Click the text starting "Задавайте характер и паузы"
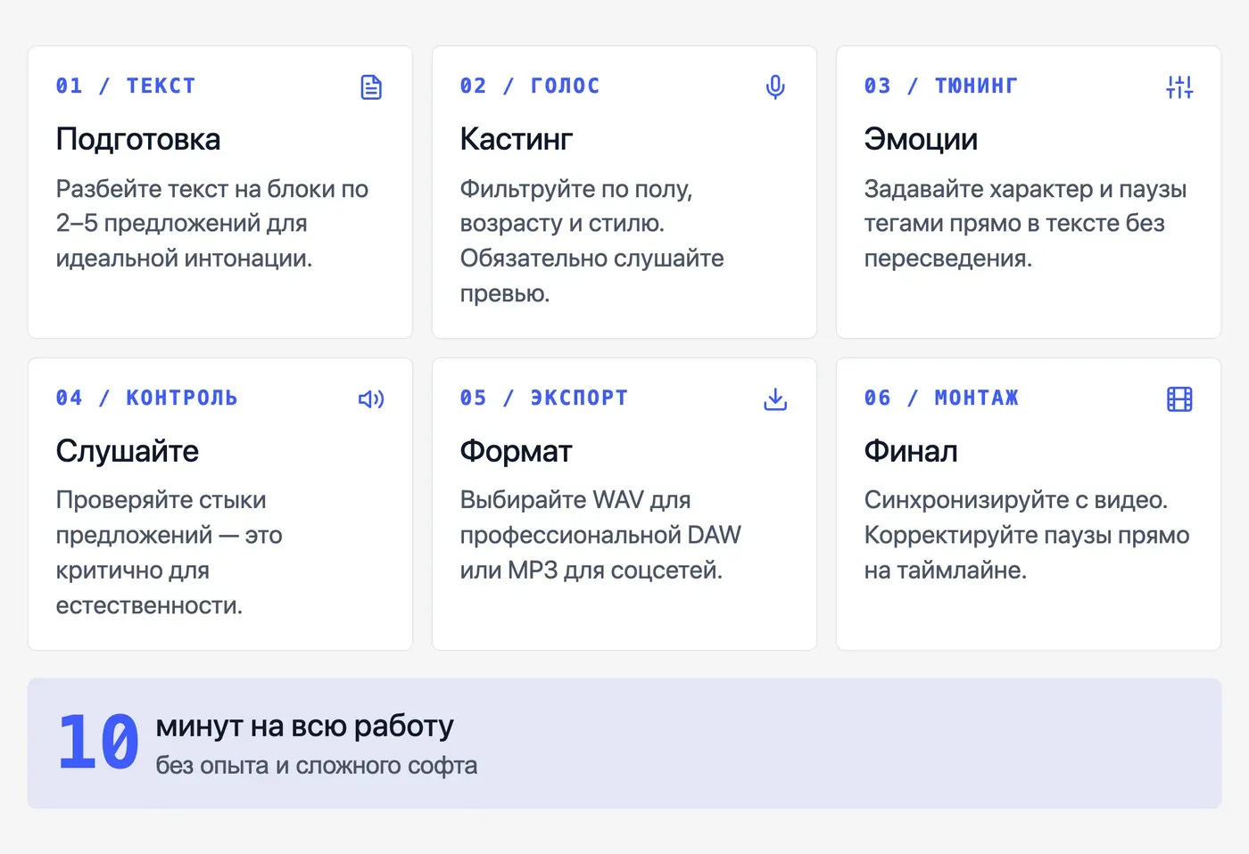This screenshot has height=854, width=1249. coord(1025,224)
